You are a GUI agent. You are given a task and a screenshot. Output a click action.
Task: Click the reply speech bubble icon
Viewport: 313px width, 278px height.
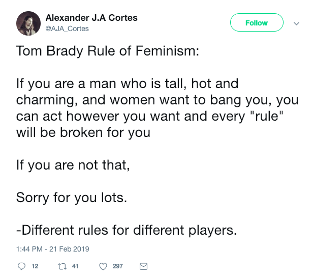pyautogui.click(x=21, y=266)
